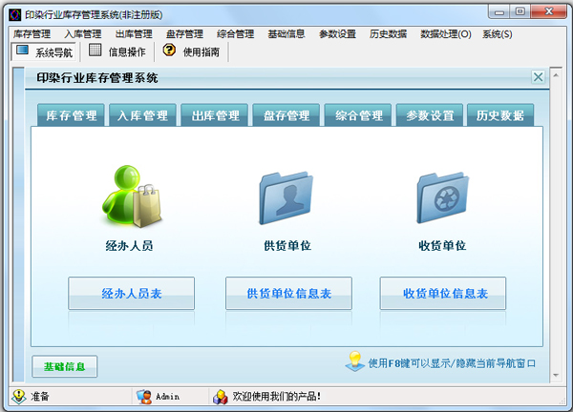Click the 信息操作 grid icon
The image size is (573, 412).
tap(95, 51)
